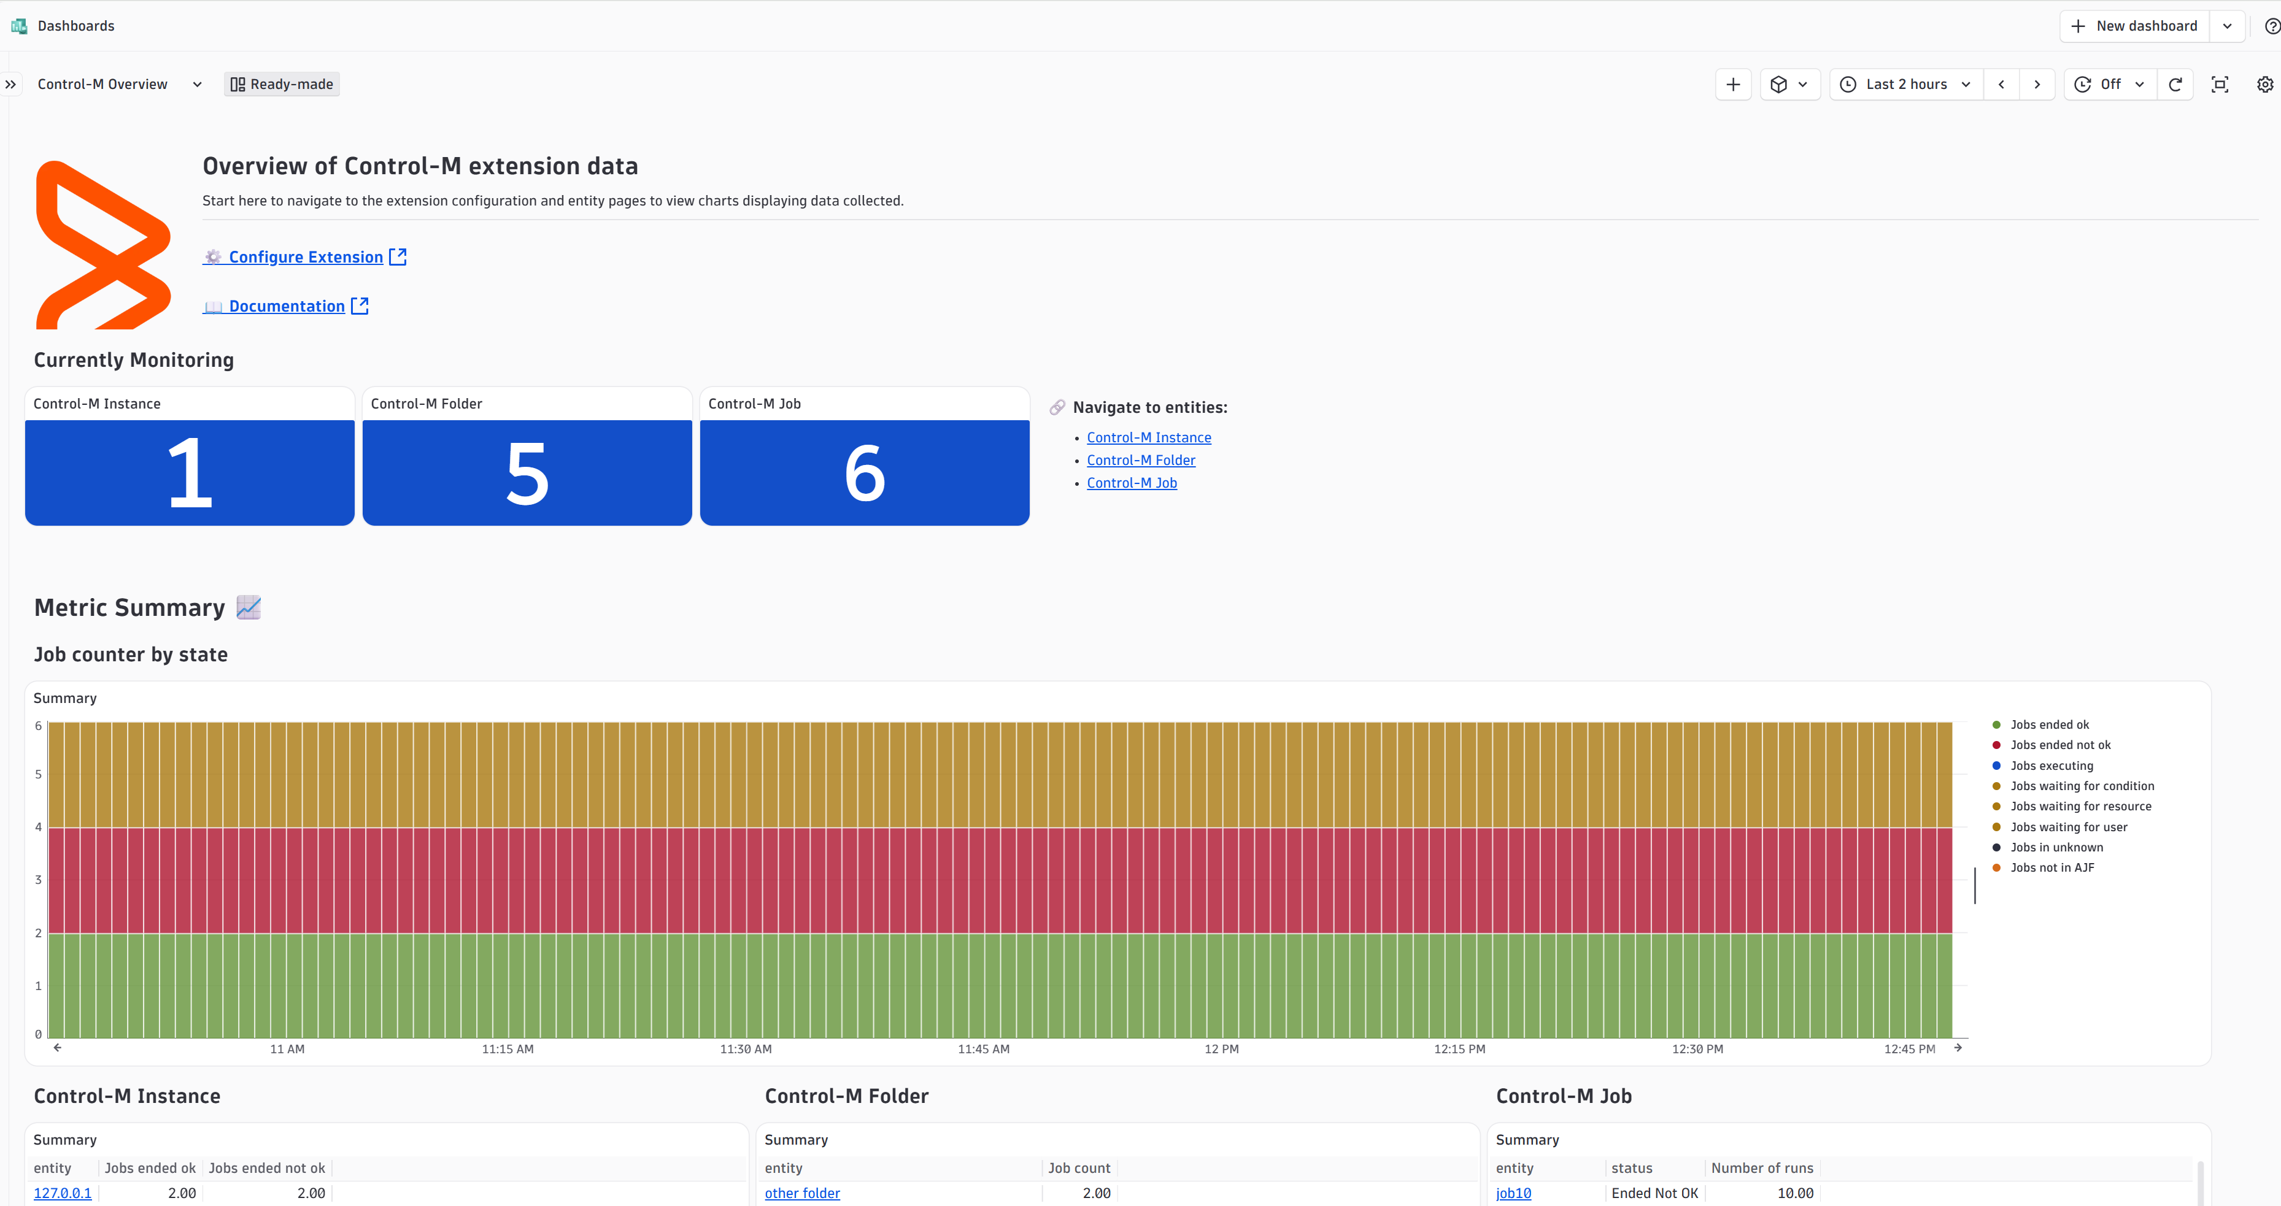Toggle Jobs waiting for condition legend entry

coord(2073,786)
